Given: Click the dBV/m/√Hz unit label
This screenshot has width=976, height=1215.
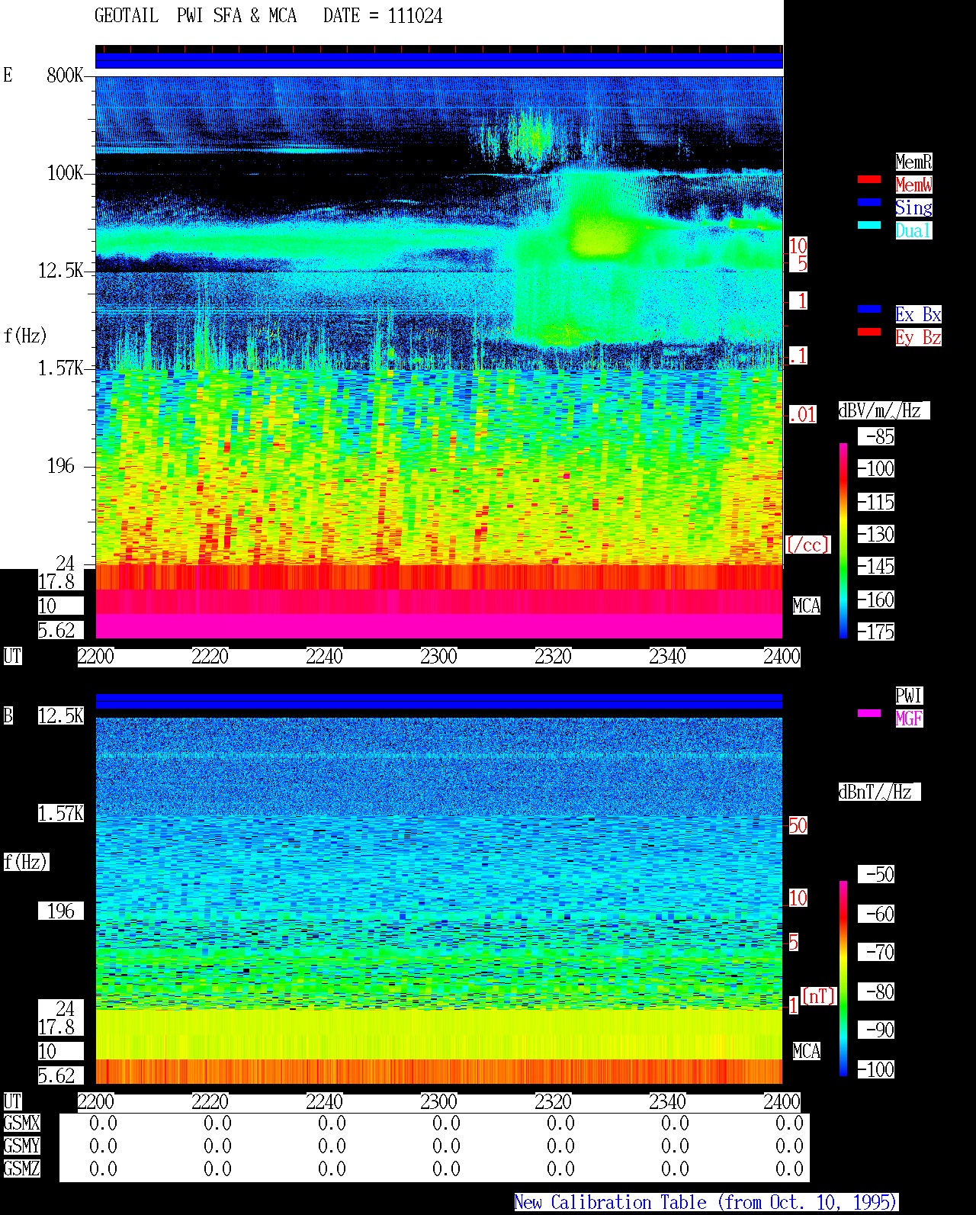Looking at the screenshot, I should pyautogui.click(x=884, y=410).
